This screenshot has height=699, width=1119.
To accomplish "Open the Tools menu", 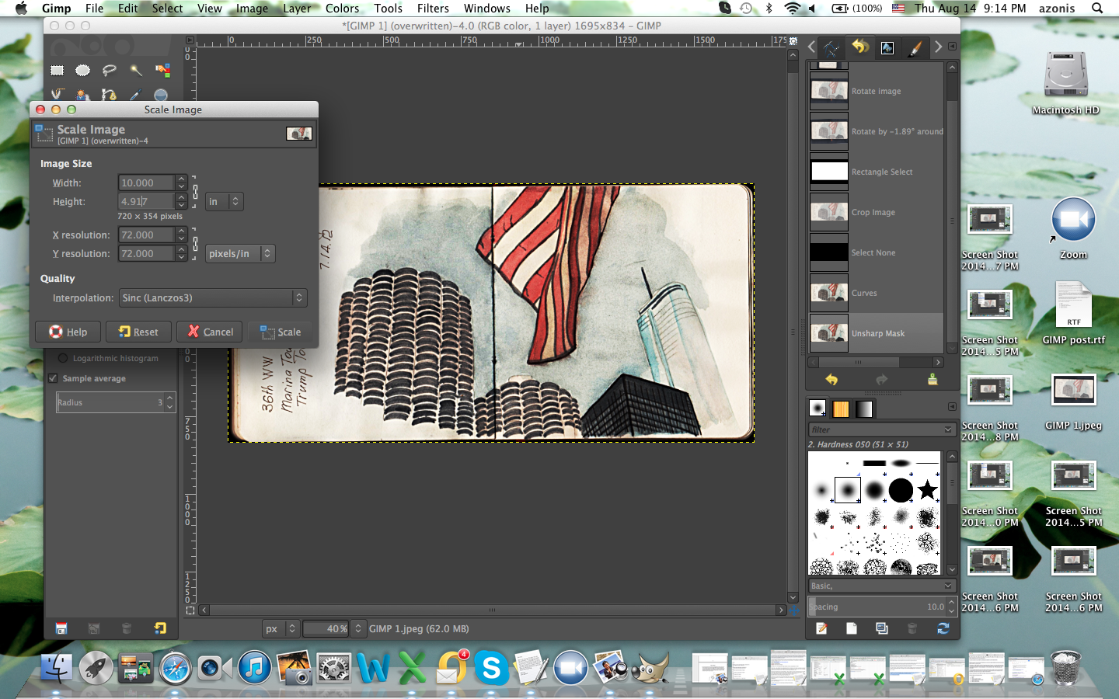I will (x=388, y=8).
